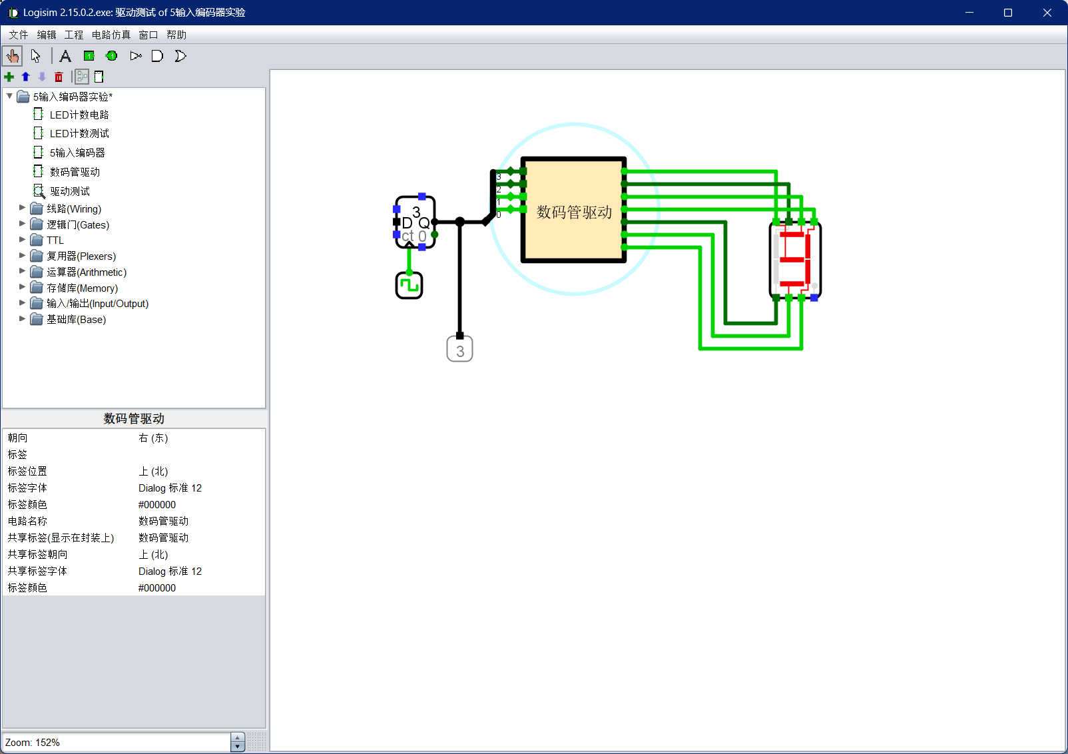This screenshot has height=754, width=1068.
Task: Maximize the Logisim window
Action: [1008, 13]
